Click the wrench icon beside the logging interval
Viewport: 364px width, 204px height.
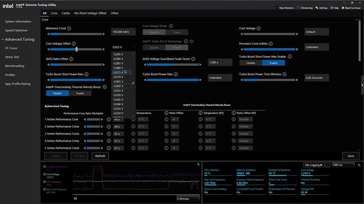359,165
